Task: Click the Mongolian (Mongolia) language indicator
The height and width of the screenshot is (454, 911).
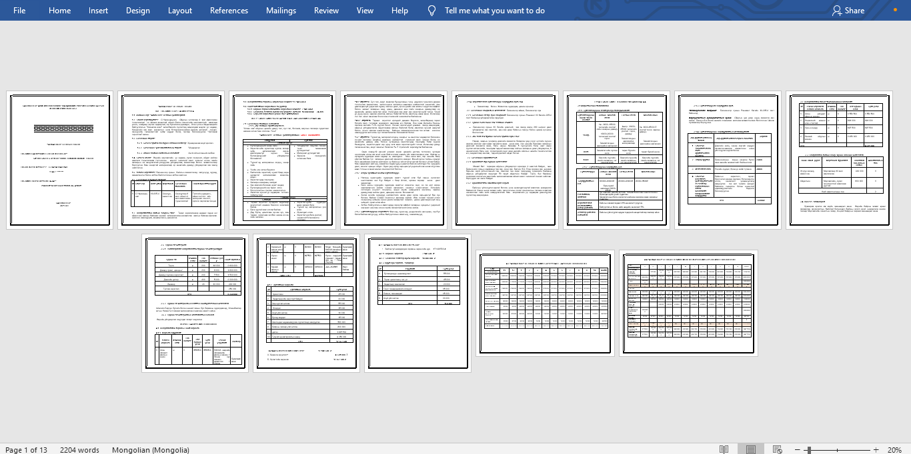Action: pos(151,450)
